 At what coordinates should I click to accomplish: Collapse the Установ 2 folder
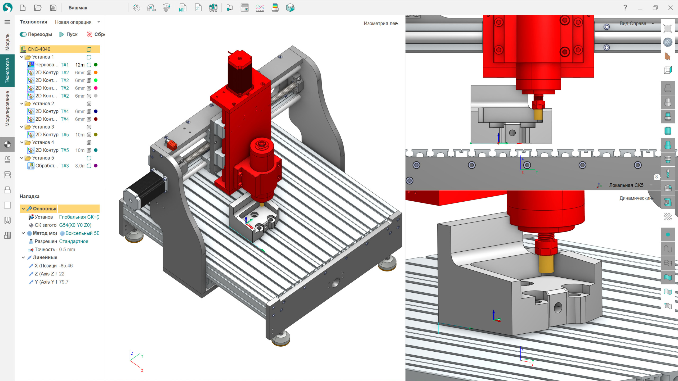(x=22, y=103)
